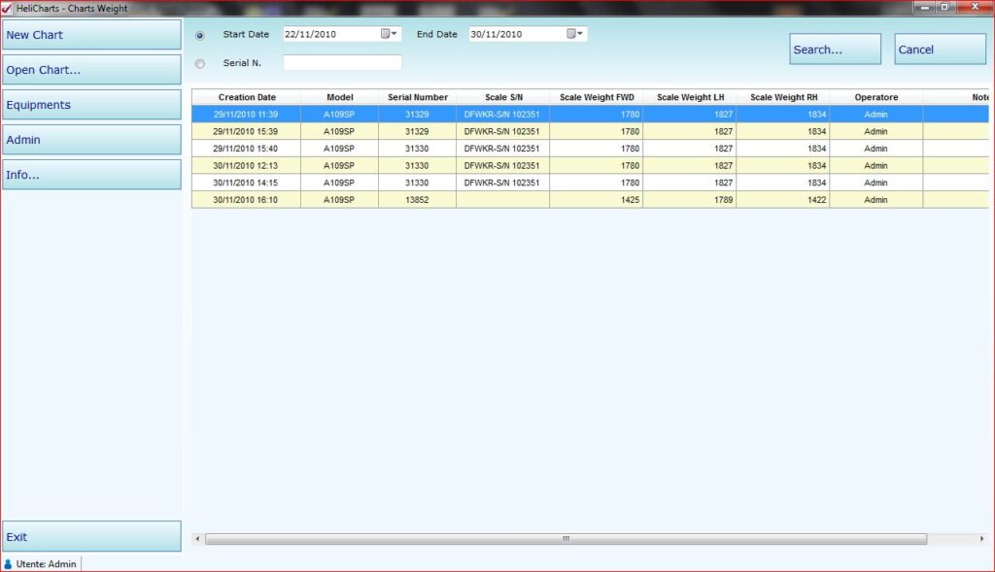Screen dimensions: 995x572
Task: Choose Open Chart... from the sidebar
Action: click(x=91, y=70)
